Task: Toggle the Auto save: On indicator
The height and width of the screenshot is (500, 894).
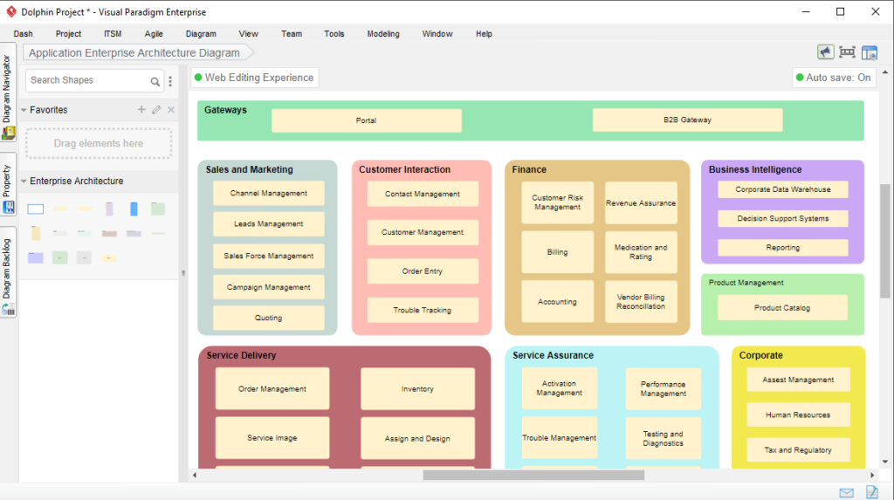Action: pos(834,78)
